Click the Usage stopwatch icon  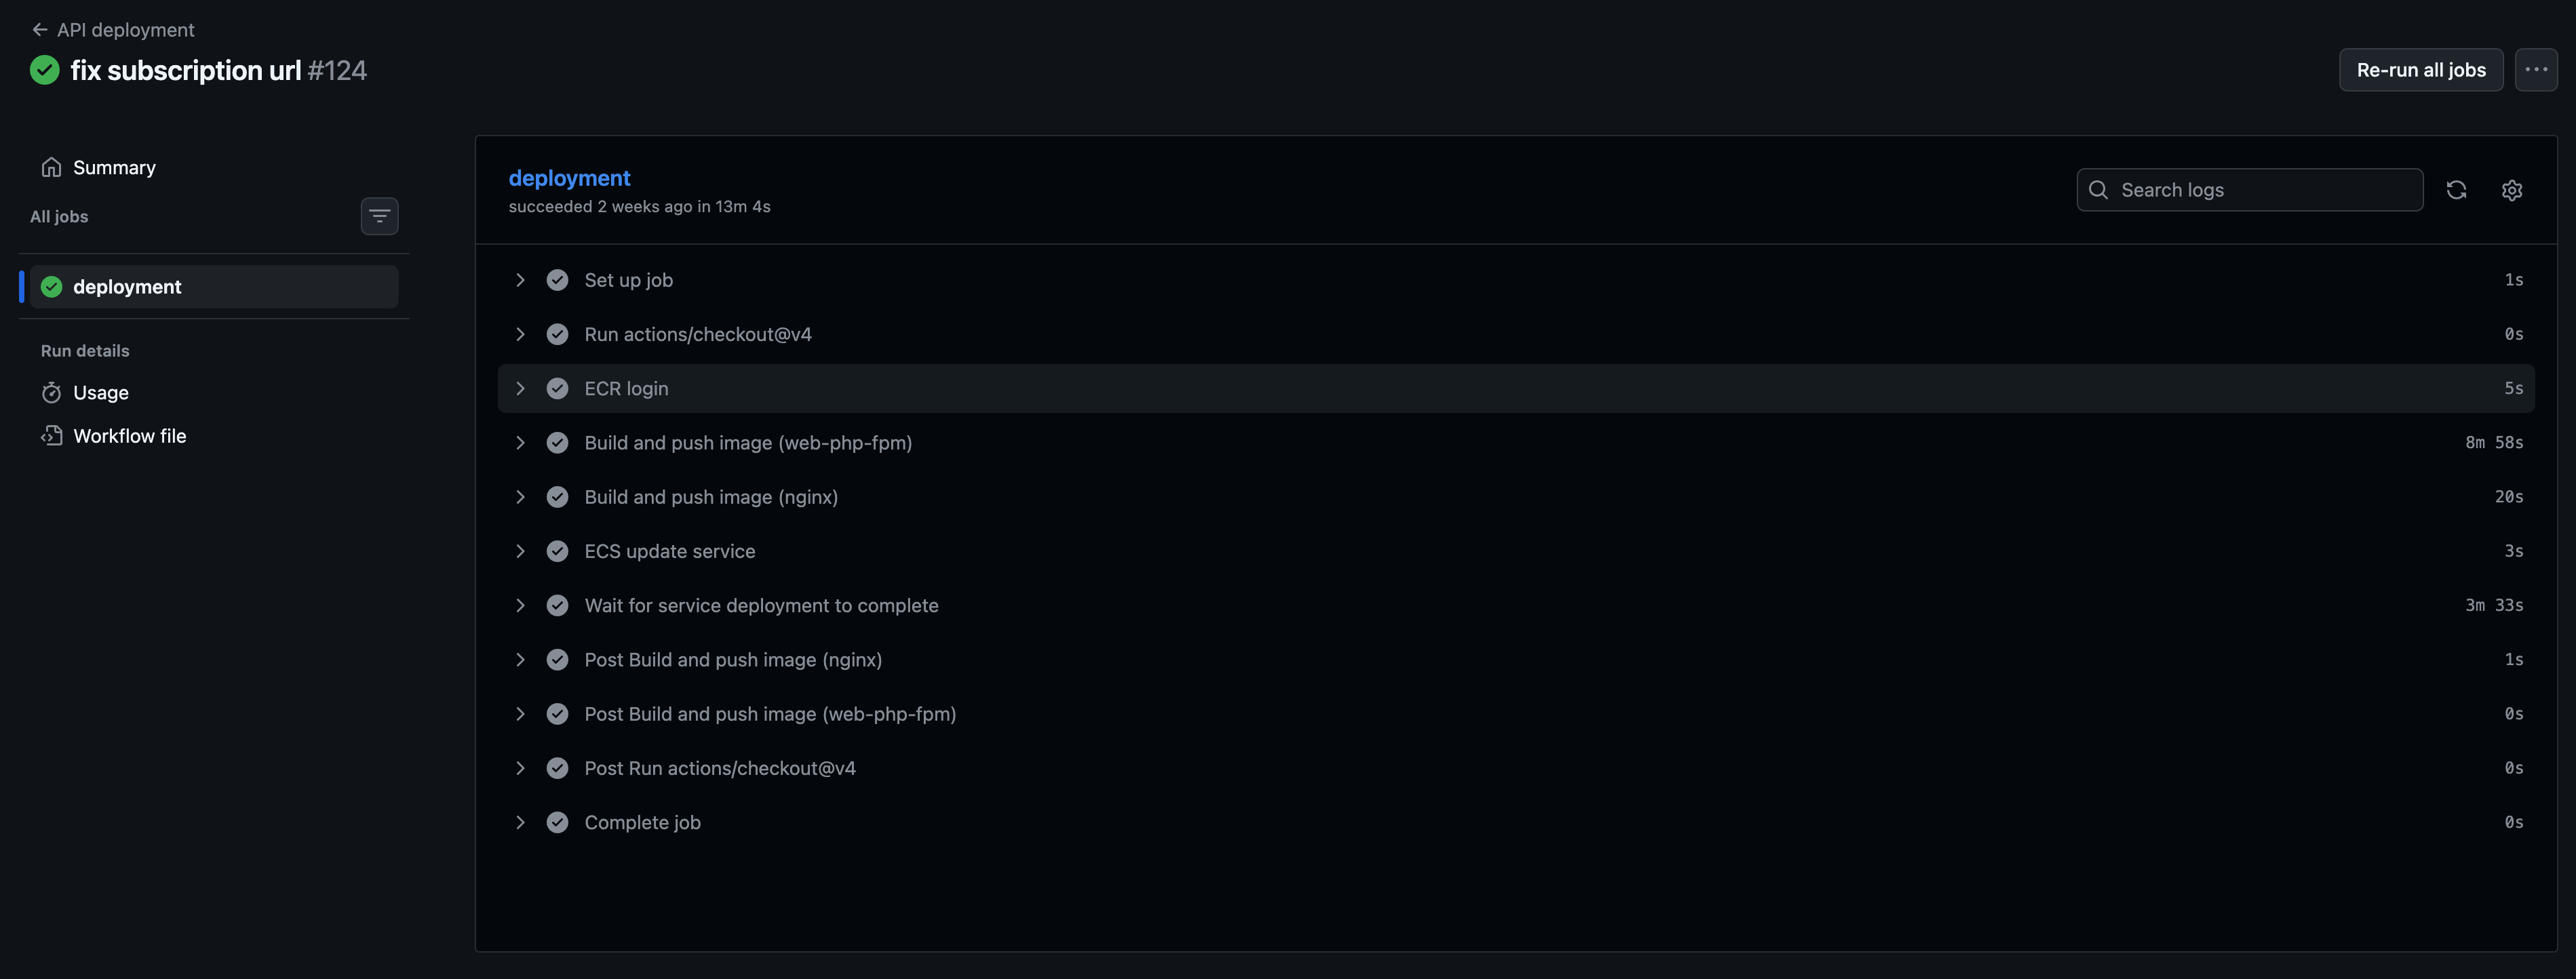[51, 393]
